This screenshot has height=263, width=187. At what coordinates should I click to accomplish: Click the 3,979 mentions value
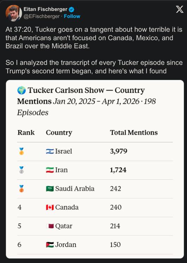(x=118, y=151)
